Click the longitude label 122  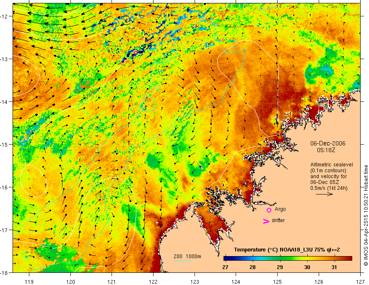153,282
